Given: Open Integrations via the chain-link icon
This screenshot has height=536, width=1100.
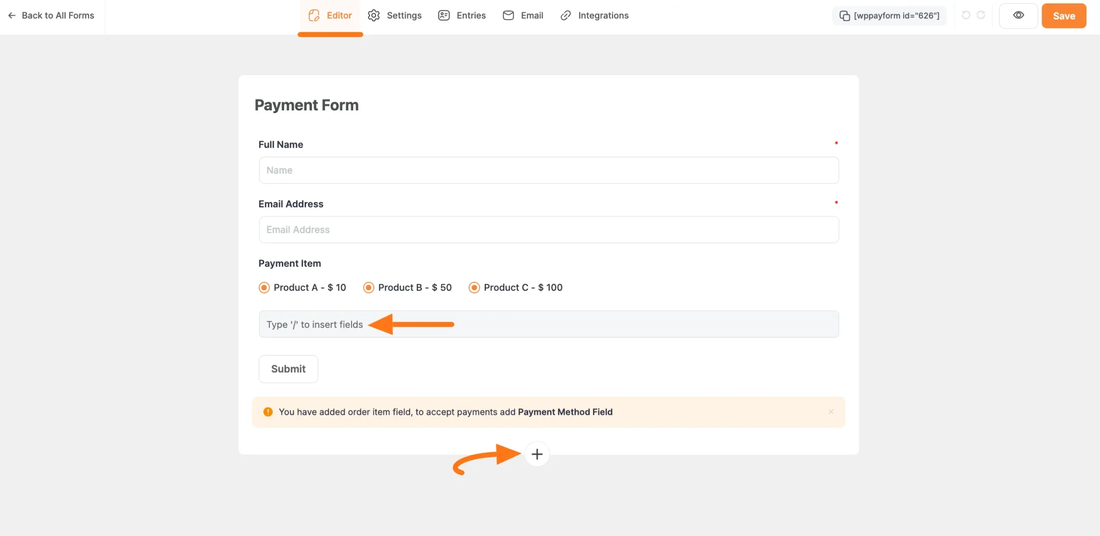Looking at the screenshot, I should 565,15.
